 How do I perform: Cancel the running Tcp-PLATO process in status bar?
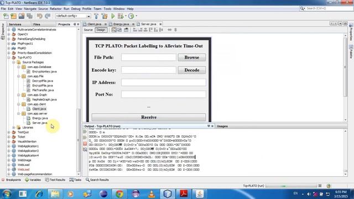[x=320, y=186]
